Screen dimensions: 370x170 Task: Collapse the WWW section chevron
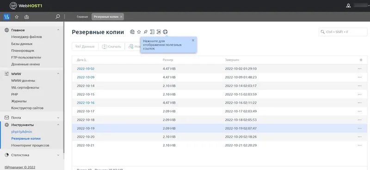pos(58,74)
